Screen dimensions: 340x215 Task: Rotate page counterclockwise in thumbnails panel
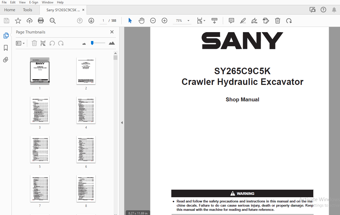click(x=52, y=43)
